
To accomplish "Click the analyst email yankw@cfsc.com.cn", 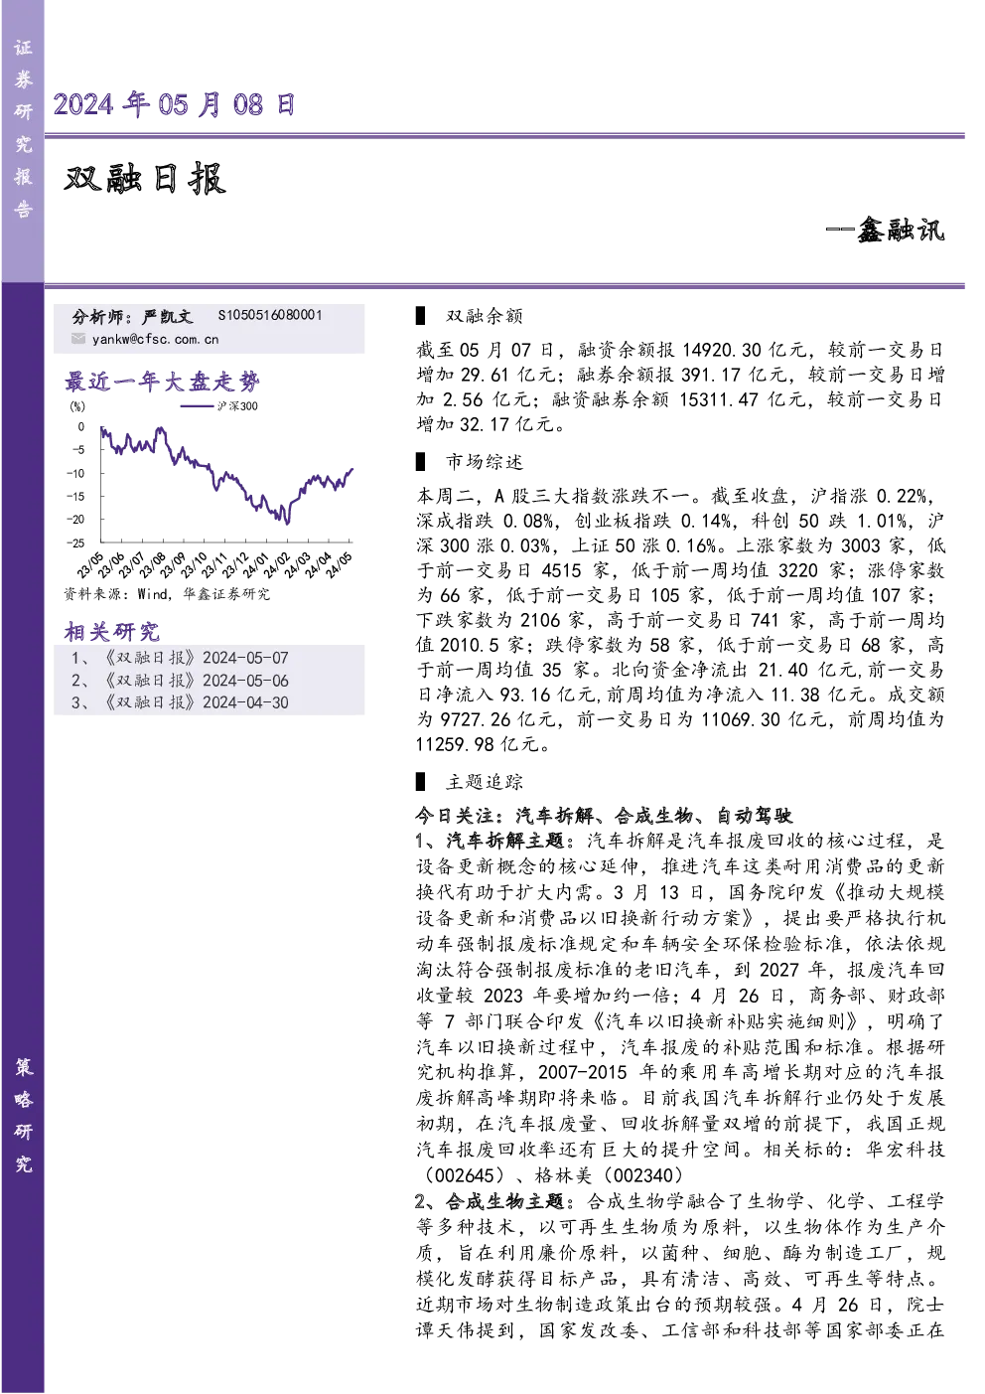I will (155, 340).
